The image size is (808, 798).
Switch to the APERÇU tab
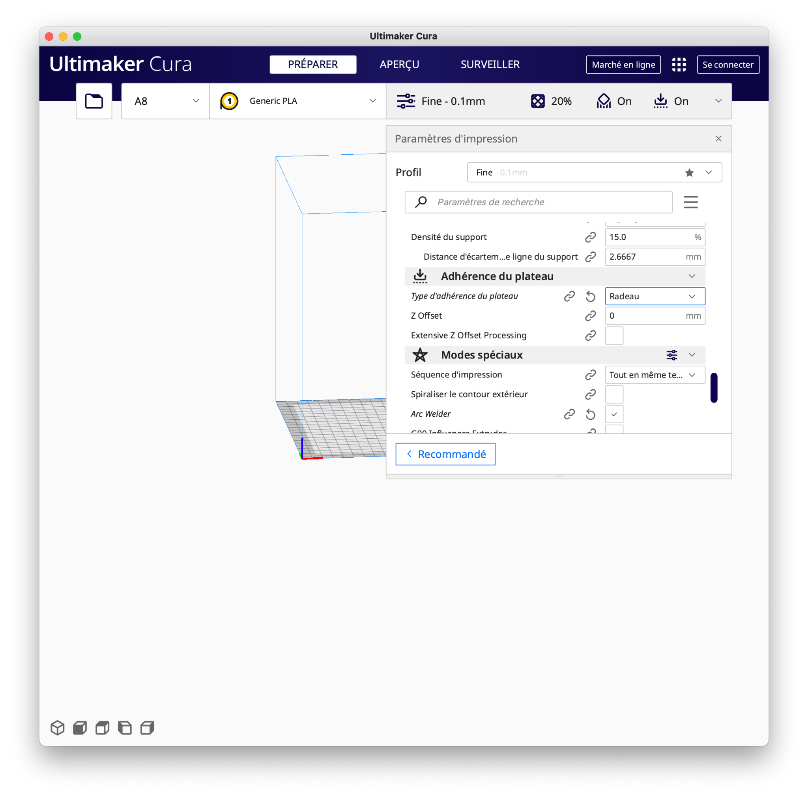(x=399, y=64)
